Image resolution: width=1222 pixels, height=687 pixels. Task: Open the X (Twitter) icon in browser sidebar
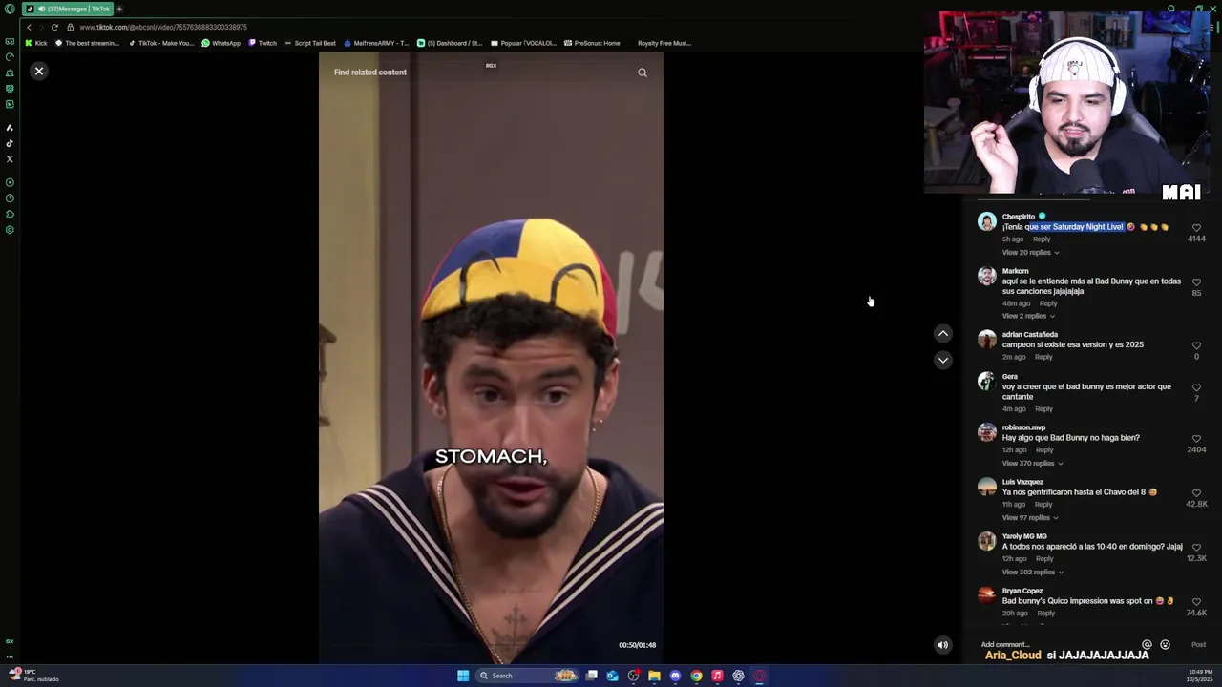tap(10, 159)
